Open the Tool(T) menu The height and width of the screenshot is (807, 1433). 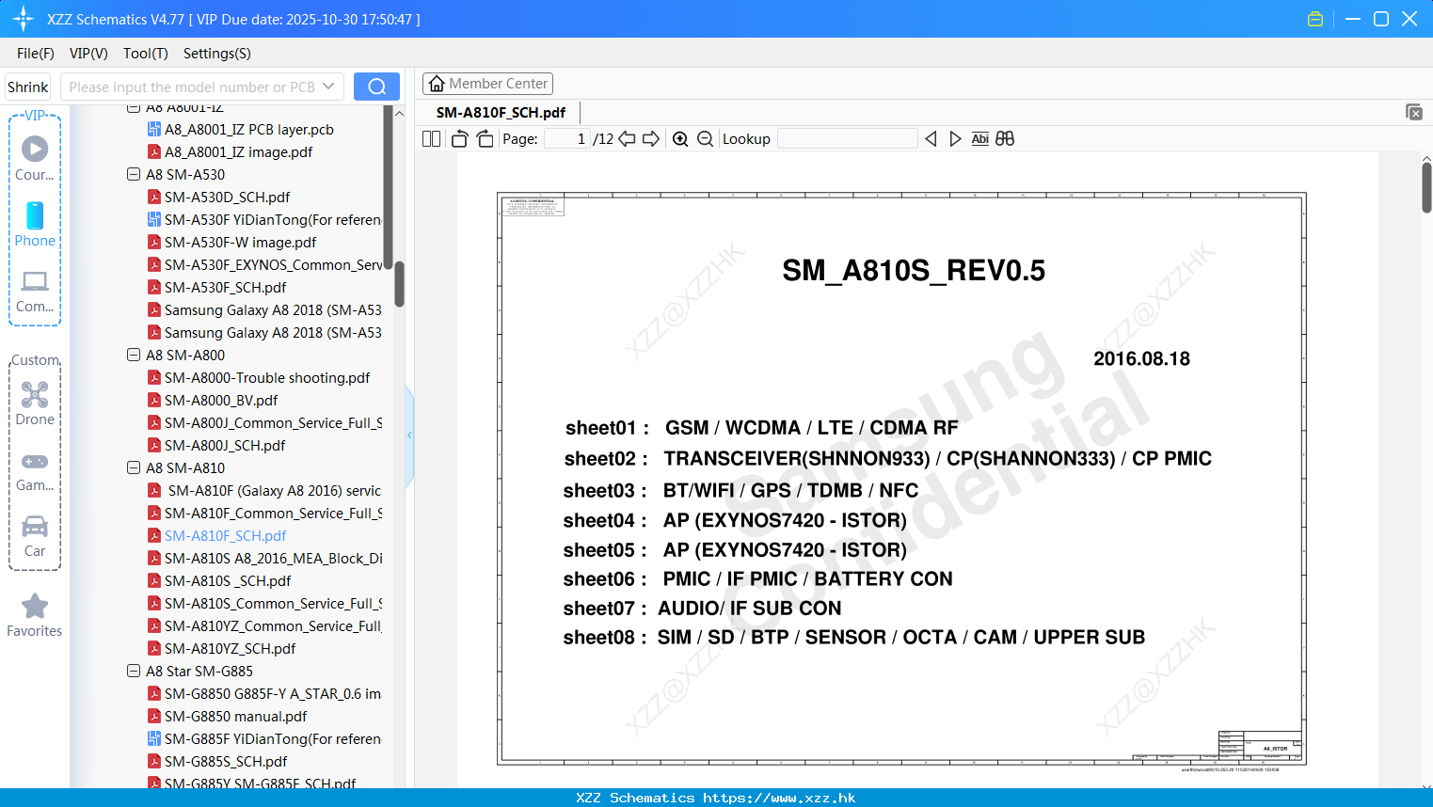point(146,54)
